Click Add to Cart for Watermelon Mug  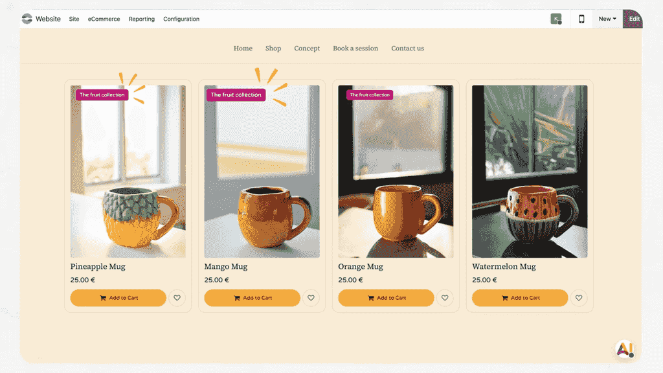(520, 298)
